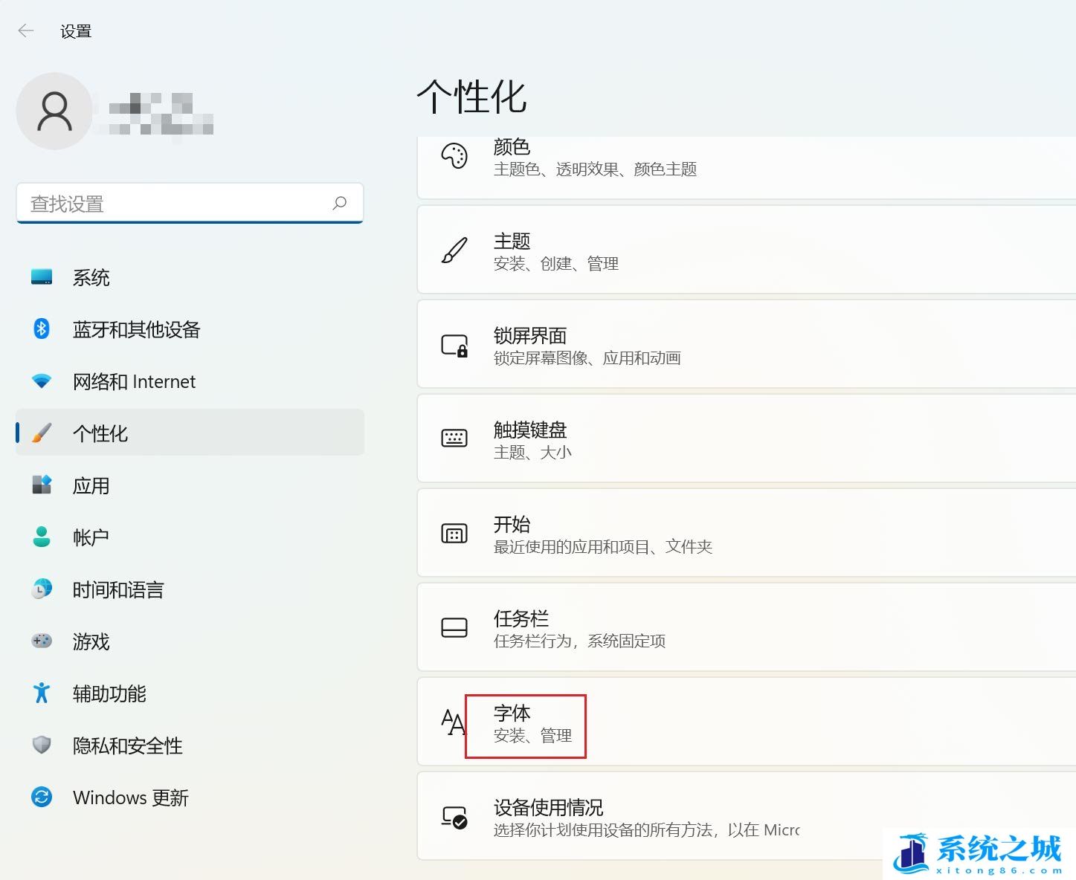Image resolution: width=1076 pixels, height=880 pixels.
Task: Click in the Find a setting field
Action: pos(178,203)
